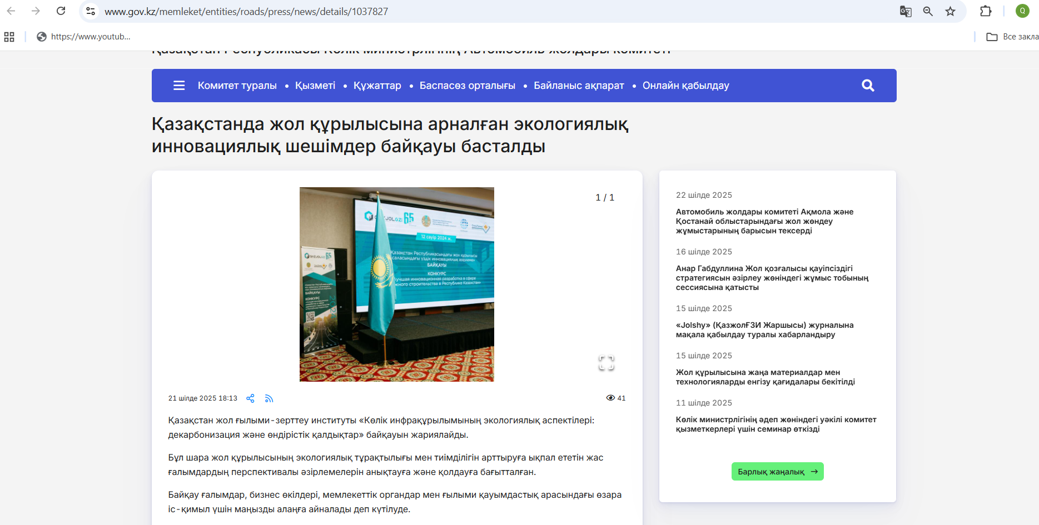The height and width of the screenshot is (525, 1039).
Task: Open the youtube bookmark shortcut
Action: 83,37
